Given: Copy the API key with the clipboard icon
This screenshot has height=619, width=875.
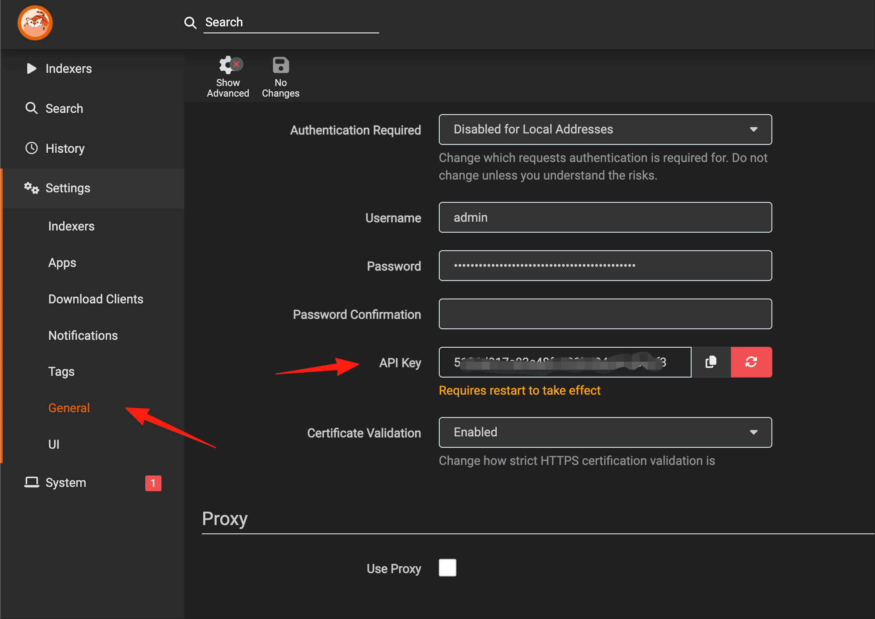Looking at the screenshot, I should 711,362.
